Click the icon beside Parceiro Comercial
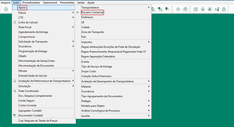The height and width of the screenshot is (127, 234). 78,12
